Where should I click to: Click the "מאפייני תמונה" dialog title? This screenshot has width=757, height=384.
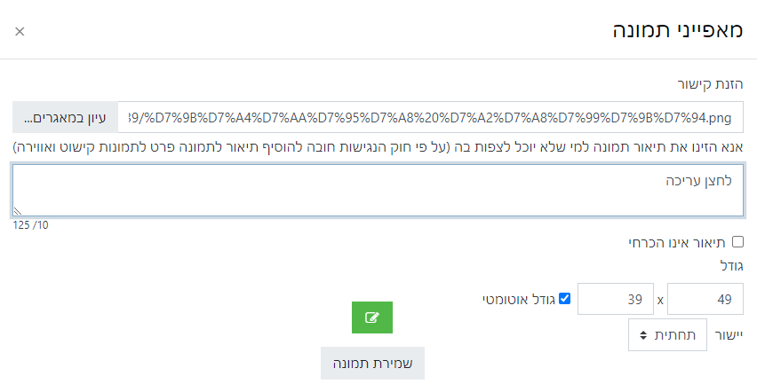click(677, 31)
